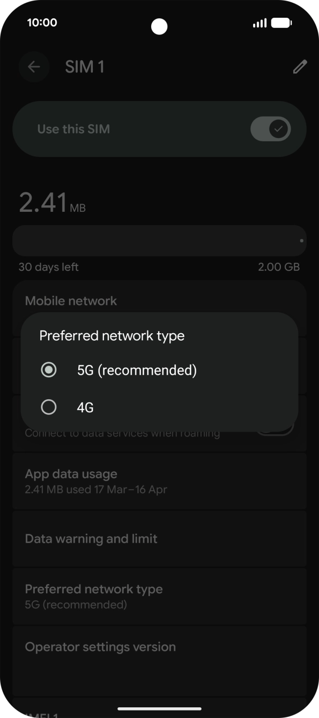Select the 4G radio button
The height and width of the screenshot is (718, 319).
point(49,407)
